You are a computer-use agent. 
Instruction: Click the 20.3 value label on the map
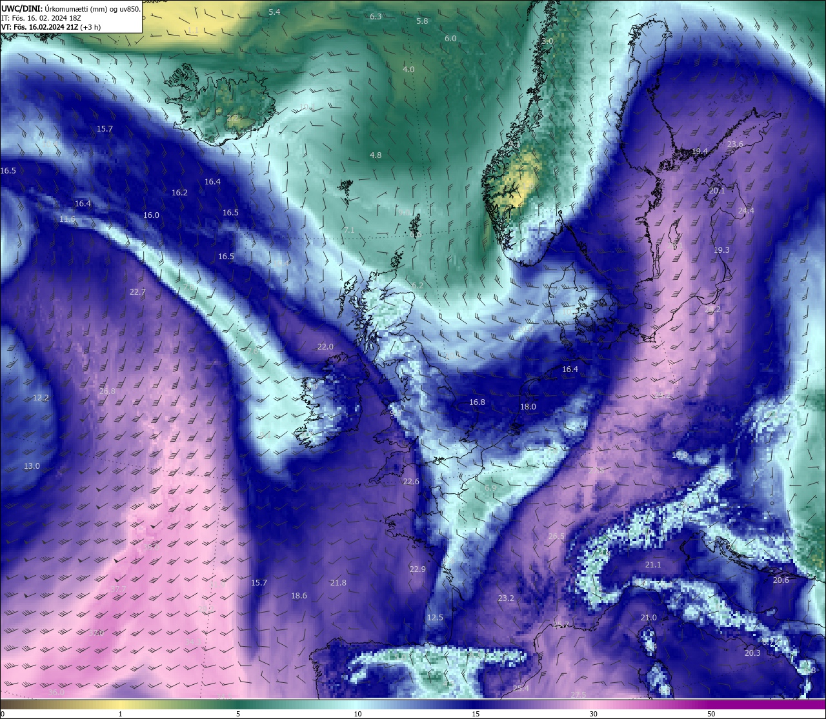point(752,653)
